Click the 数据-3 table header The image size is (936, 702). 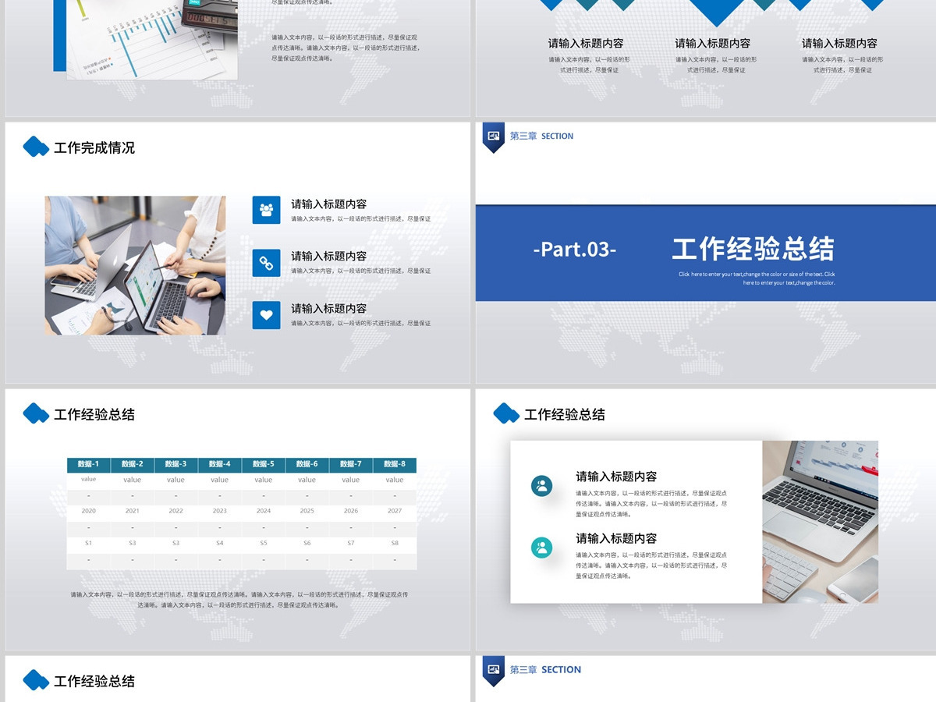coord(176,464)
